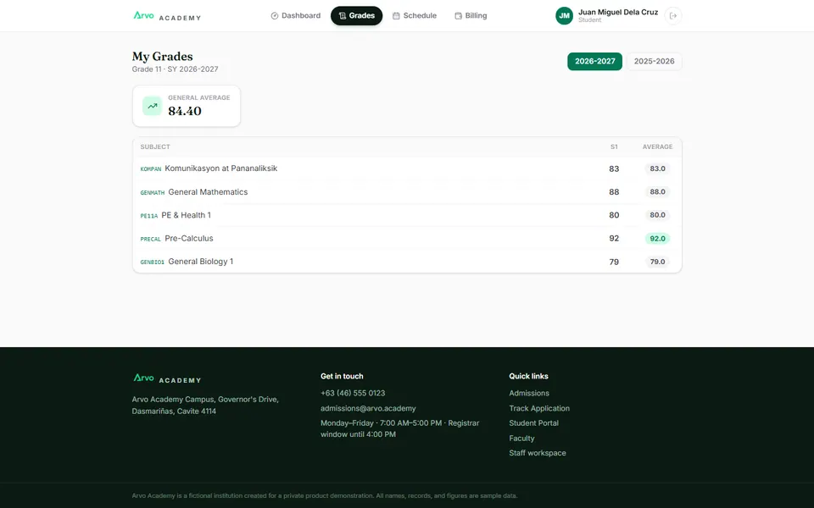
Task: Select the Grades tab
Action: pyautogui.click(x=357, y=15)
